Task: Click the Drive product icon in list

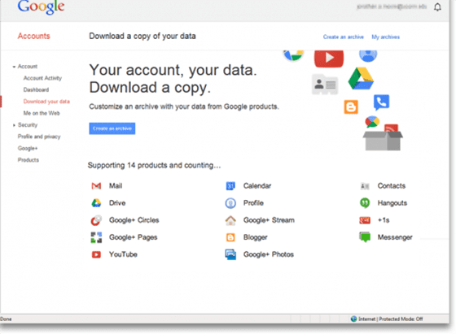Action: tap(96, 203)
